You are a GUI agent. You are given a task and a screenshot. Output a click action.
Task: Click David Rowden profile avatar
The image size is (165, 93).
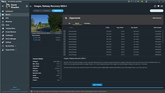pyautogui.click(x=8, y=6)
